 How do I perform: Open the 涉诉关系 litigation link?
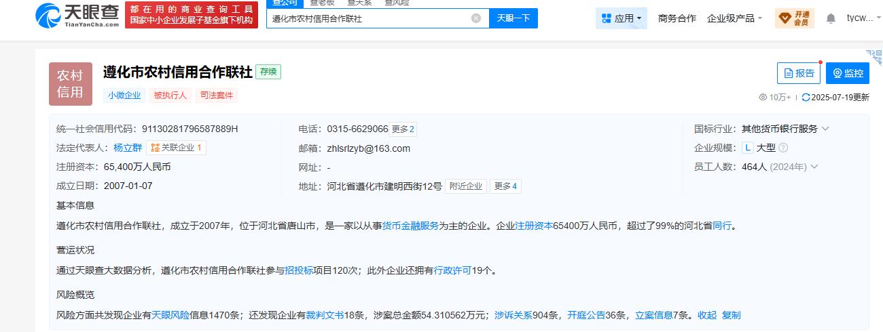(513, 315)
